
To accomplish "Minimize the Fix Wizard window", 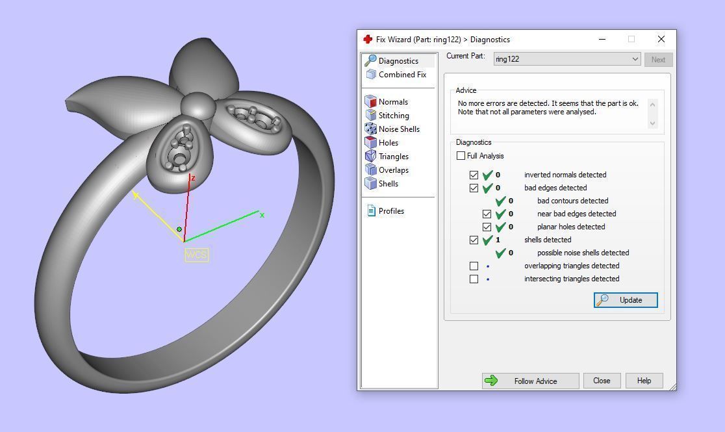I will (x=602, y=40).
